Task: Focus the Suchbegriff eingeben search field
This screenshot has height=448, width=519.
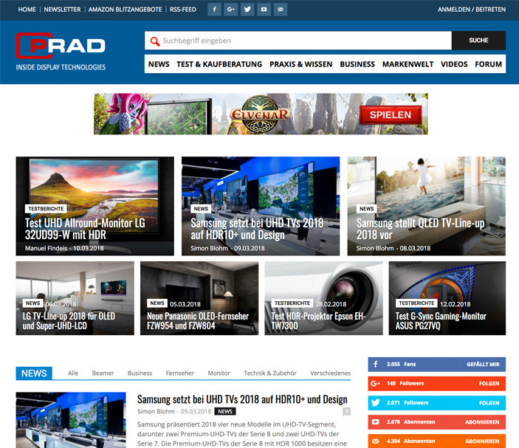Action: [298, 41]
